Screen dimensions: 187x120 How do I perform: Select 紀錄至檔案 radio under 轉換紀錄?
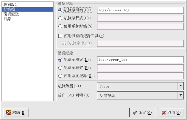tap(60, 10)
